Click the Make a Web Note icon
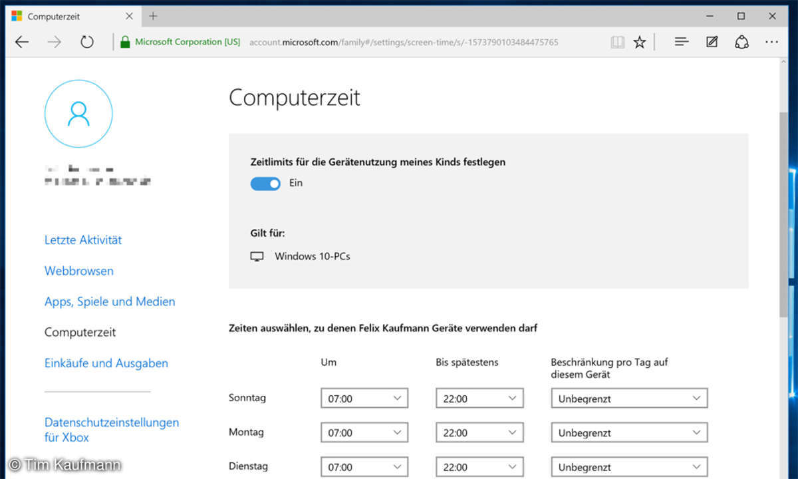This screenshot has height=479, width=798. [712, 42]
